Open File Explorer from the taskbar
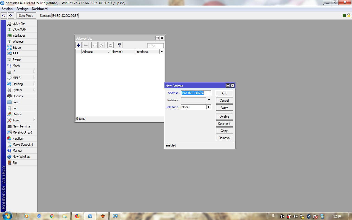352x220 pixels. [64, 216]
